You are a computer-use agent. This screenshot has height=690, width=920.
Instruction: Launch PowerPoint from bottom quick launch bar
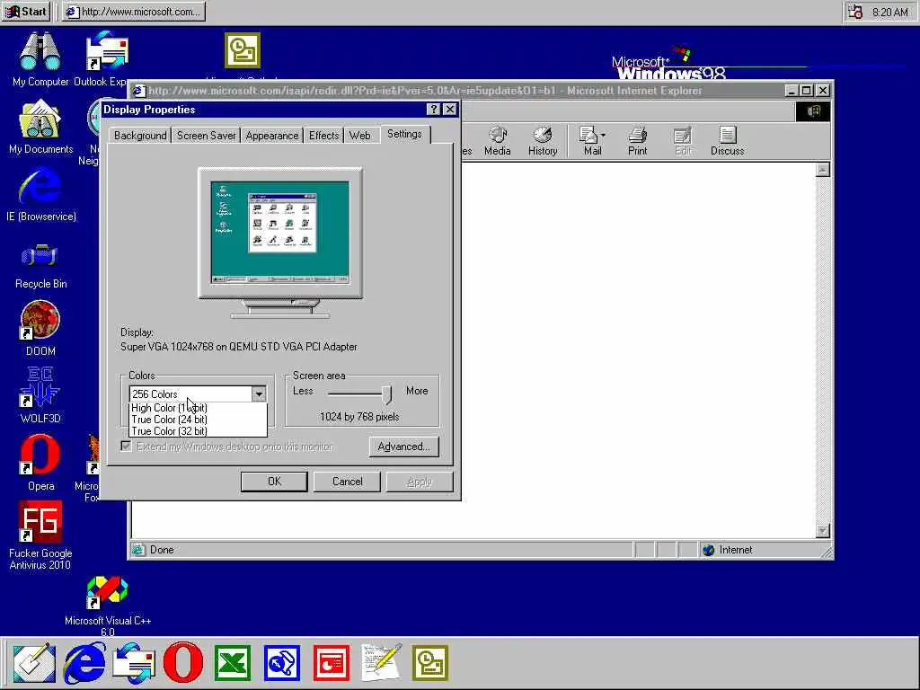click(x=332, y=663)
